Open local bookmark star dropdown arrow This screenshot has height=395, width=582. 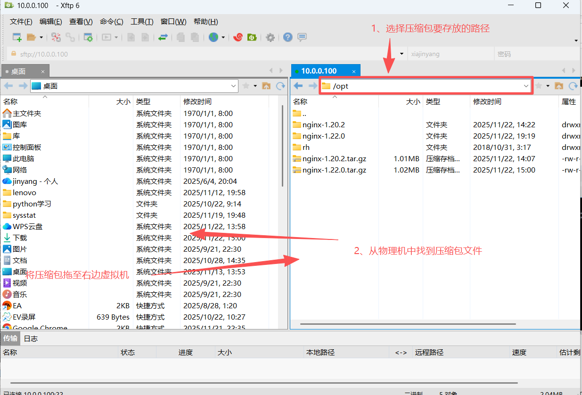[255, 86]
